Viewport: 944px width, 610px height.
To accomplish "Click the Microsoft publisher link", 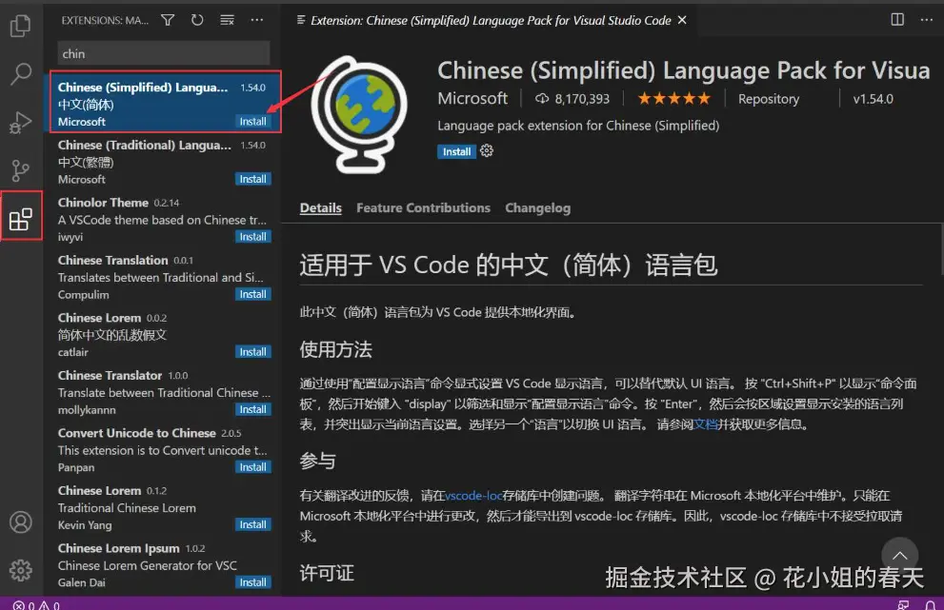I will click(472, 98).
